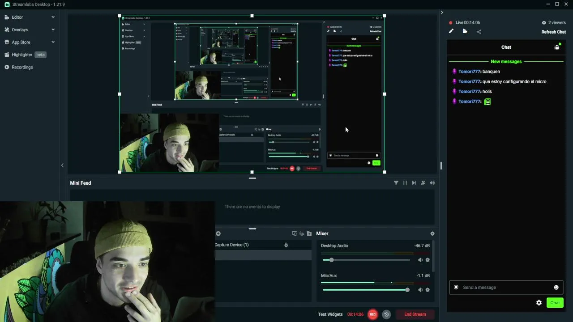Expand the Overlays chevron dropdown
The width and height of the screenshot is (573, 322).
tap(53, 30)
